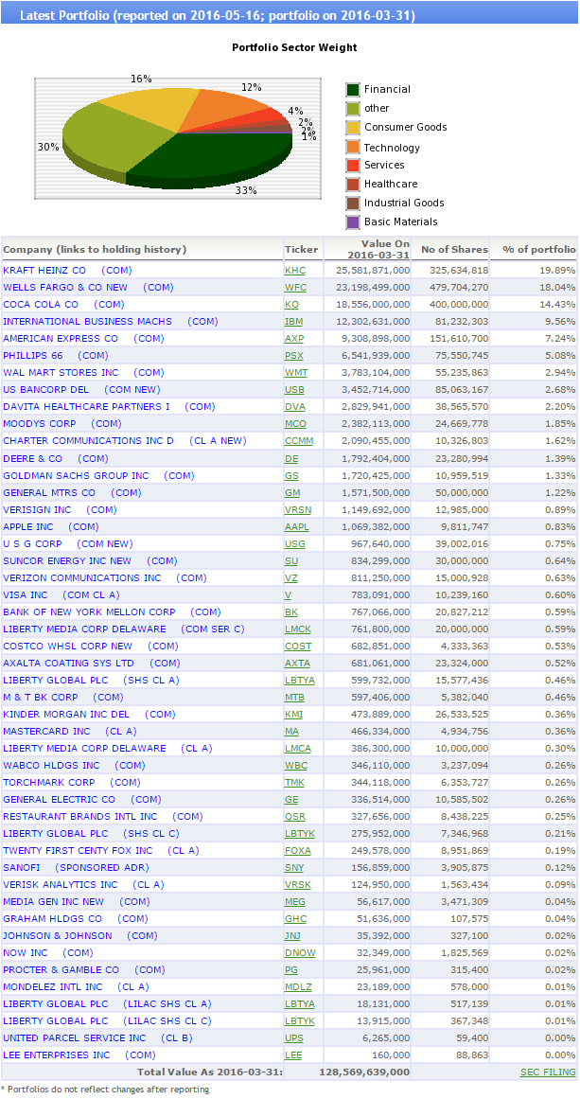Click the MCO ticker link
This screenshot has height=1099, width=580.
(295, 425)
